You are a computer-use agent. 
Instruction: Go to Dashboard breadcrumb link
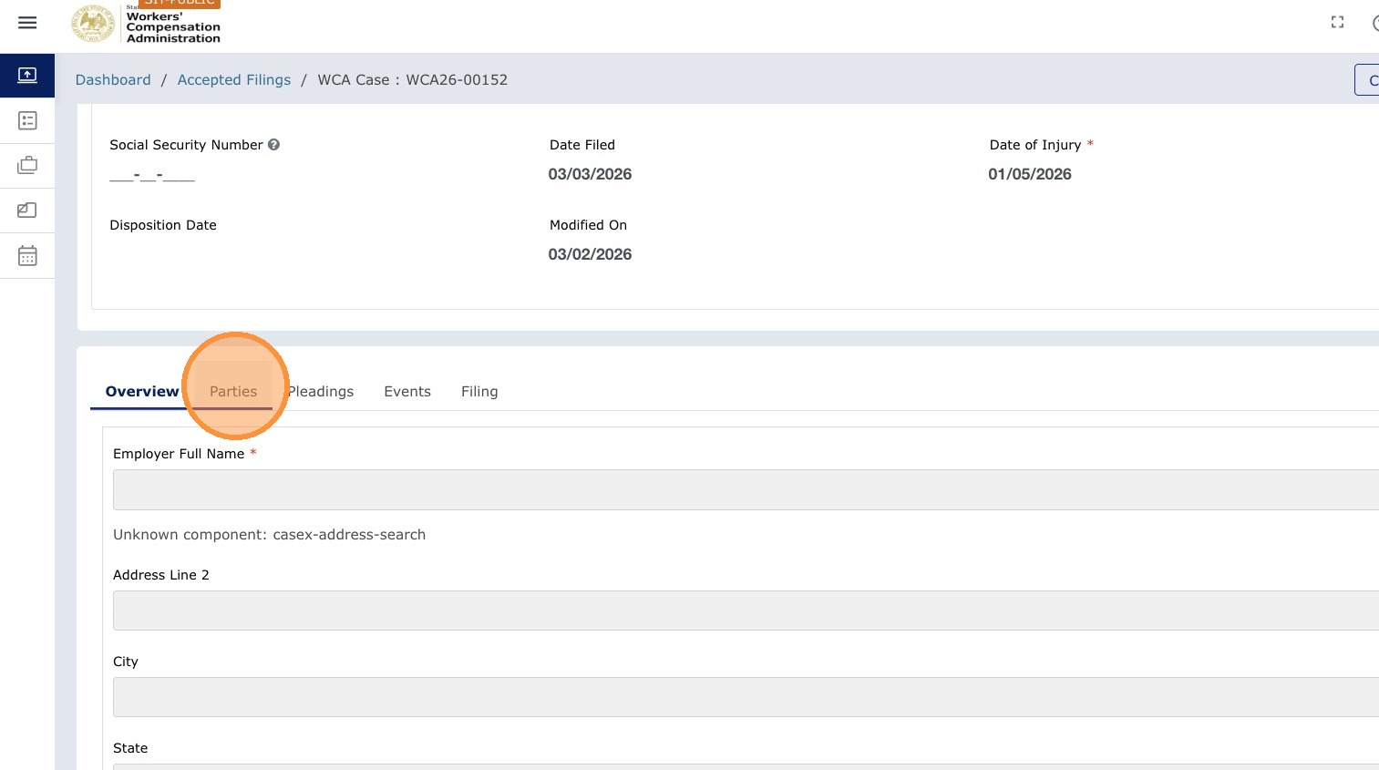click(x=113, y=80)
